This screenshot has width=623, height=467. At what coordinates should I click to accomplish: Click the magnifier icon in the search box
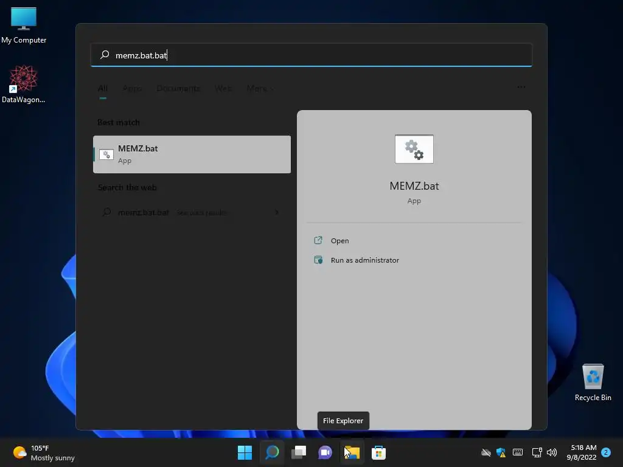(105, 55)
